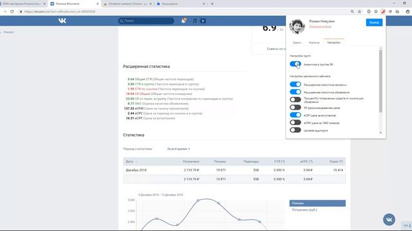Close the Расширения browser tab
This screenshot has width=412, height=231.
click(203, 4)
